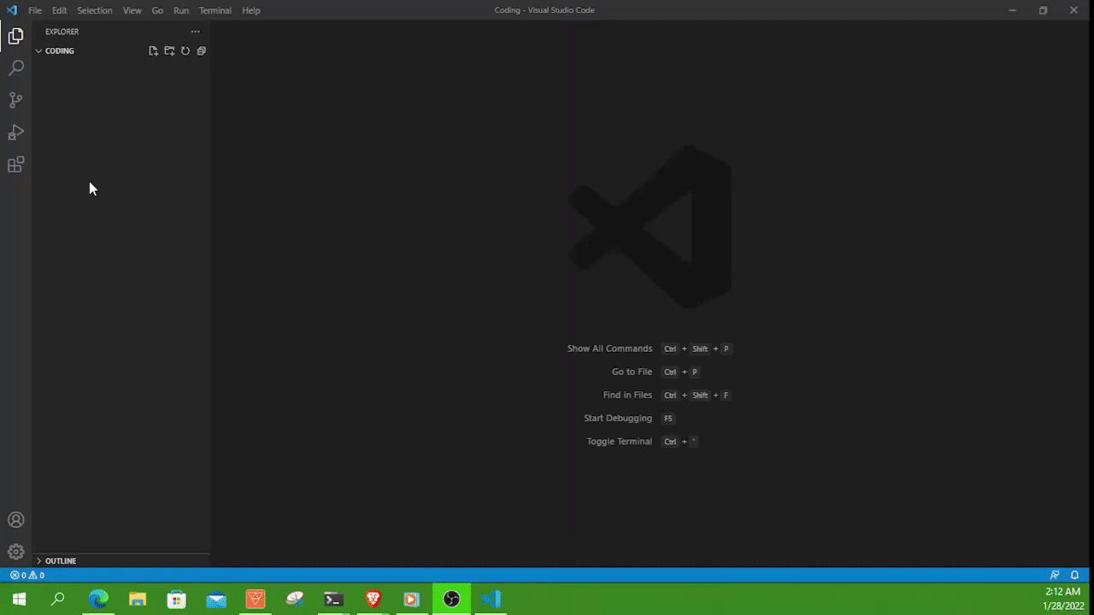Select the Source Control icon
This screenshot has height=615, width=1094.
[15, 100]
